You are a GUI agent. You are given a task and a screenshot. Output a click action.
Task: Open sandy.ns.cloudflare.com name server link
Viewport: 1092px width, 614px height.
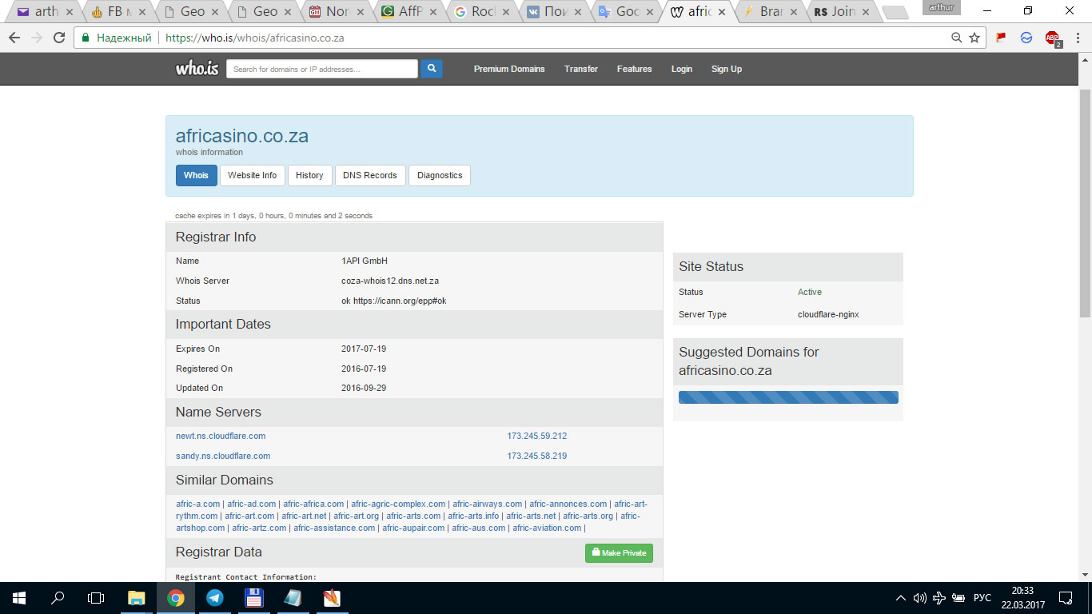[x=223, y=456]
